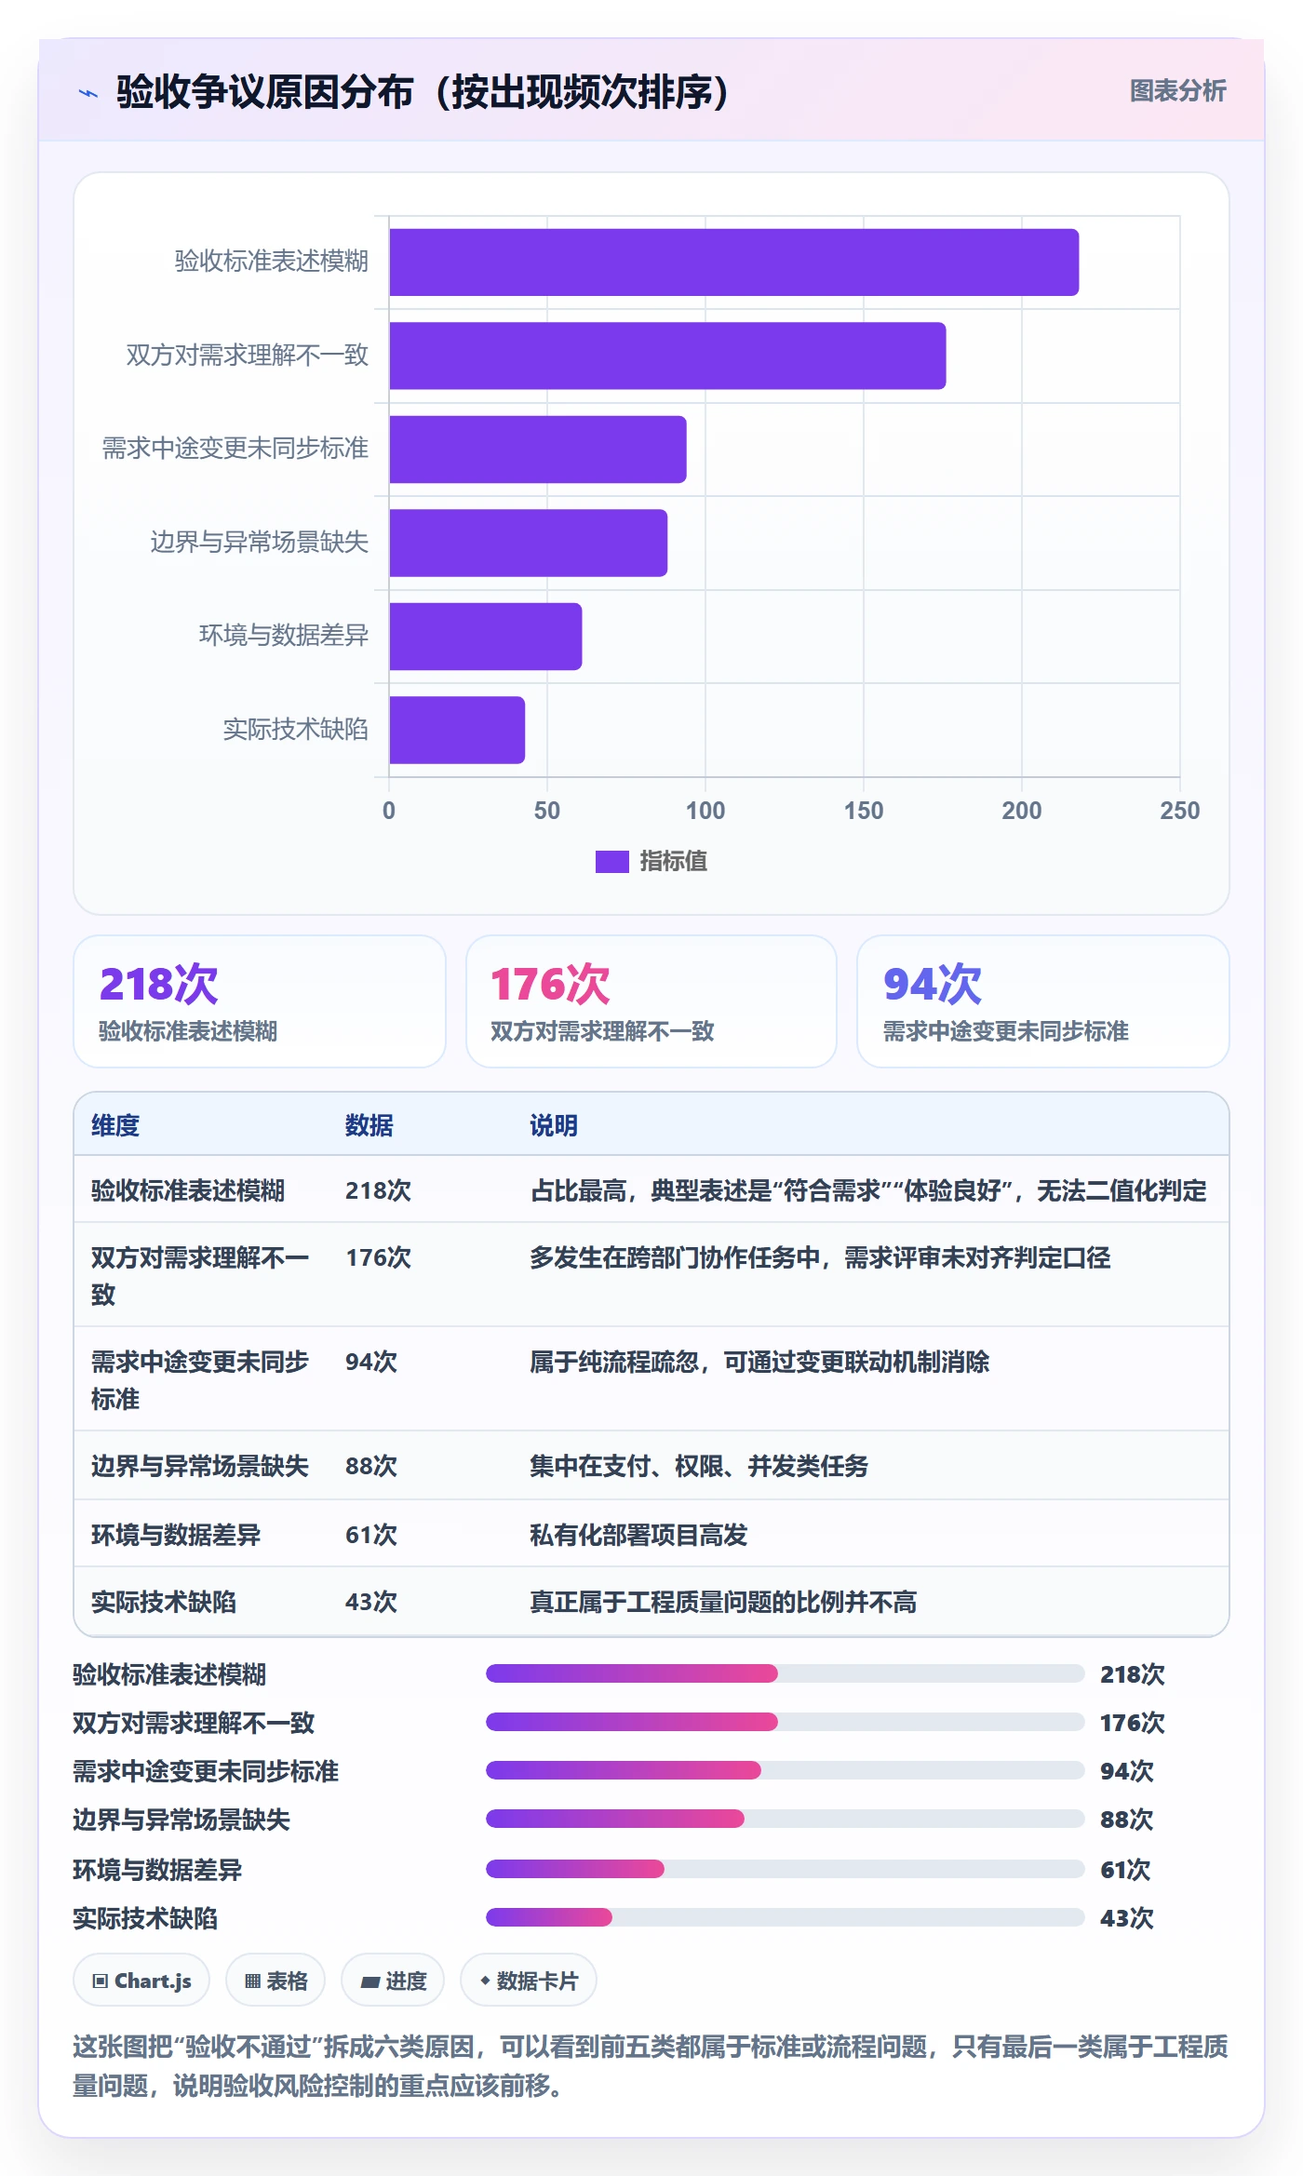1303x2176 pixels.
Task: Select table cell 176次
Action: tap(378, 1257)
